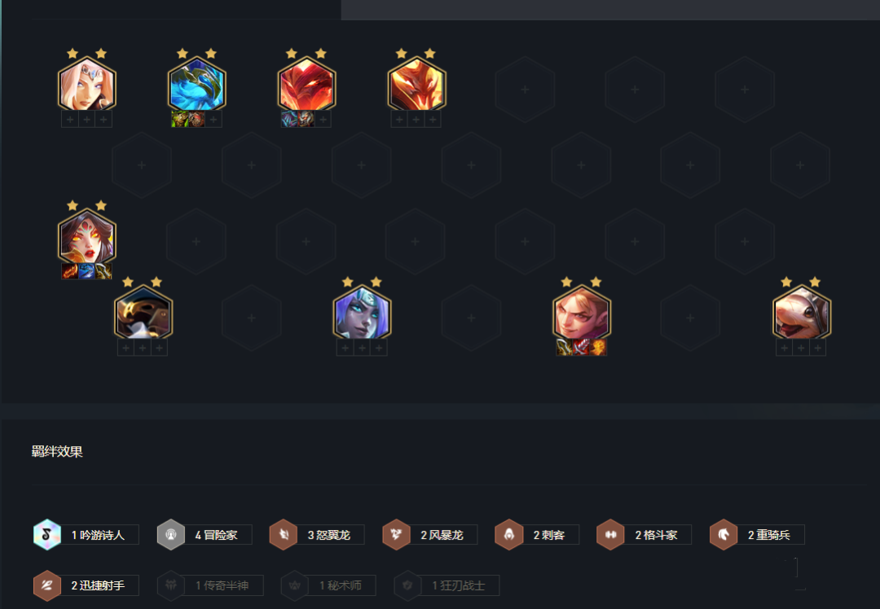Click the red dragon champion portrait
This screenshot has height=609, width=880.
tap(306, 85)
